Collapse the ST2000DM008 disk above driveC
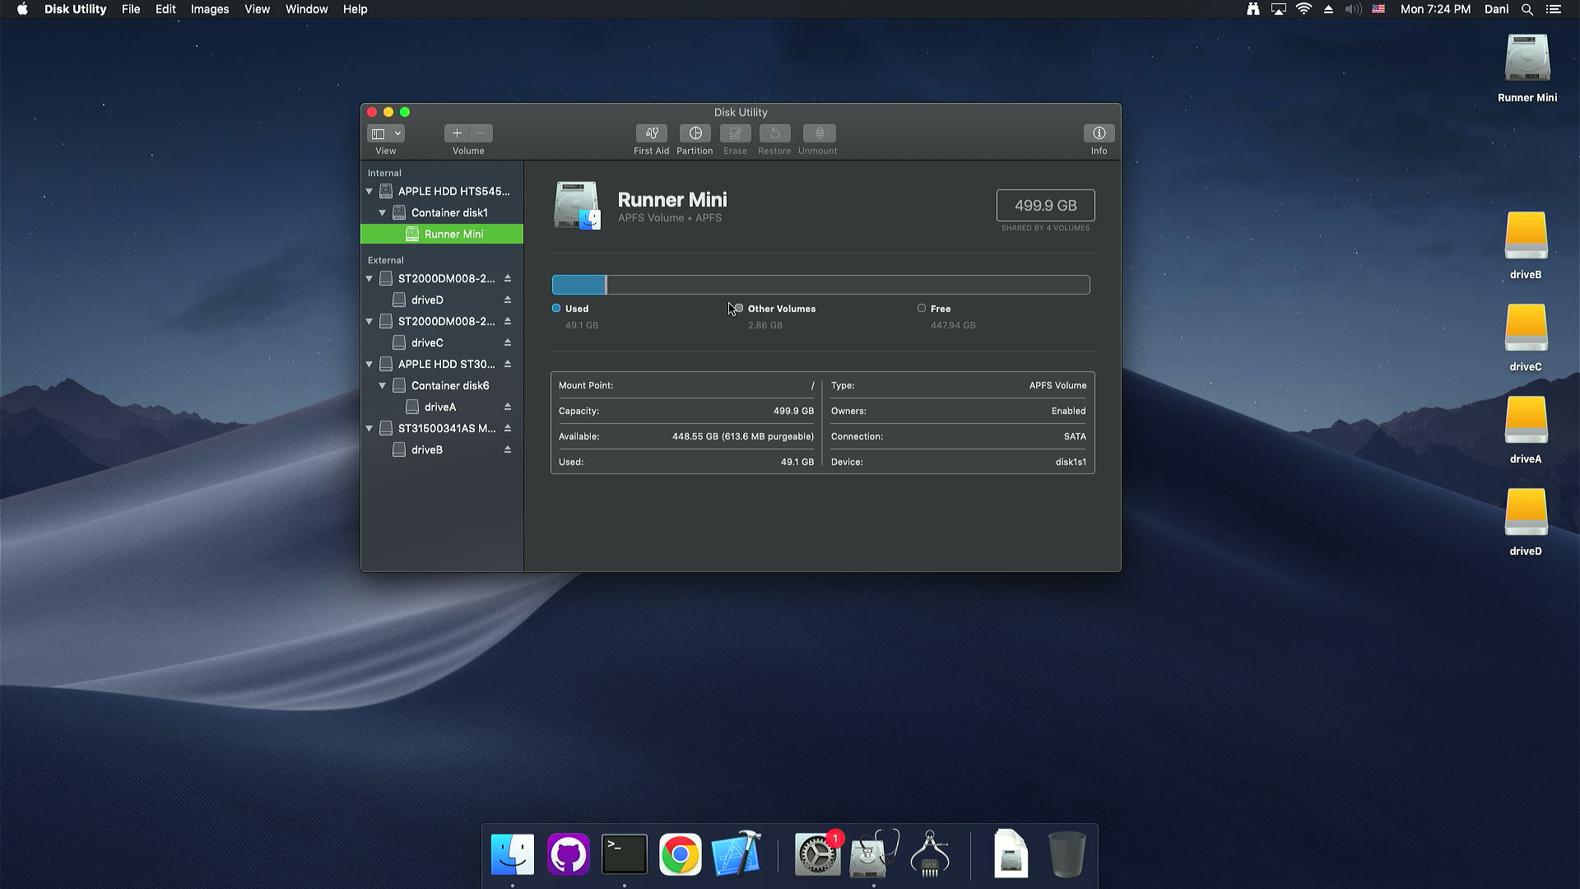 pyautogui.click(x=369, y=321)
